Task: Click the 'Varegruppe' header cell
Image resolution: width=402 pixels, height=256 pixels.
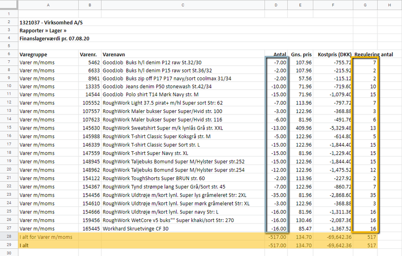Action: pyautogui.click(x=33, y=55)
